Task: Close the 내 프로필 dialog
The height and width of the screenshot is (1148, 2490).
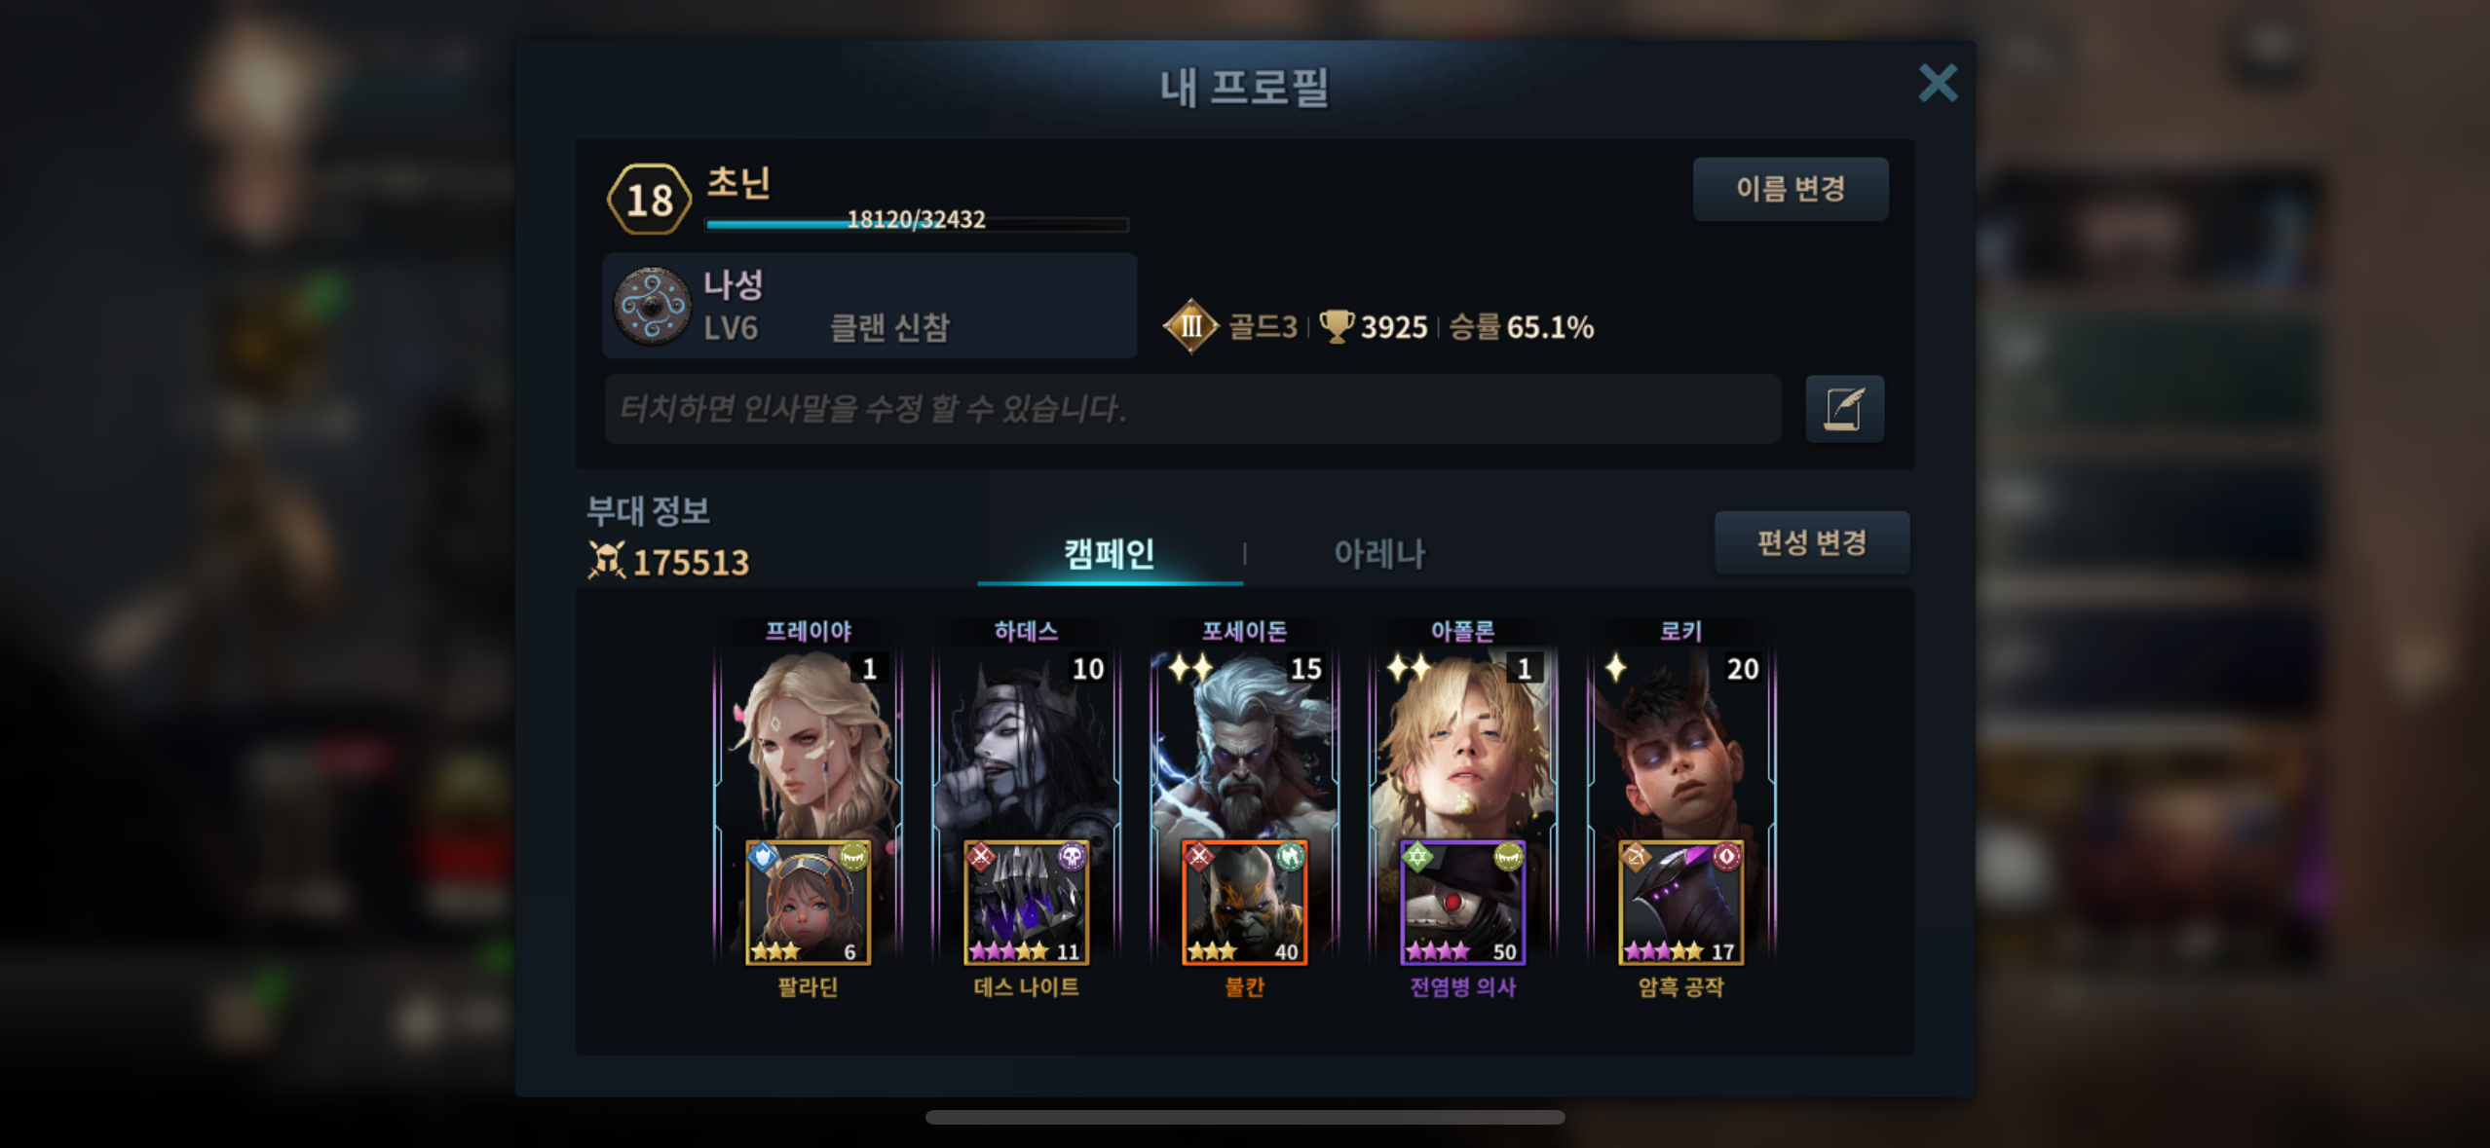Action: click(x=1938, y=84)
